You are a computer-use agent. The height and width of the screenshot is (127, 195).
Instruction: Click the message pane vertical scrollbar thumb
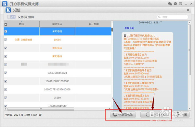point(189,50)
